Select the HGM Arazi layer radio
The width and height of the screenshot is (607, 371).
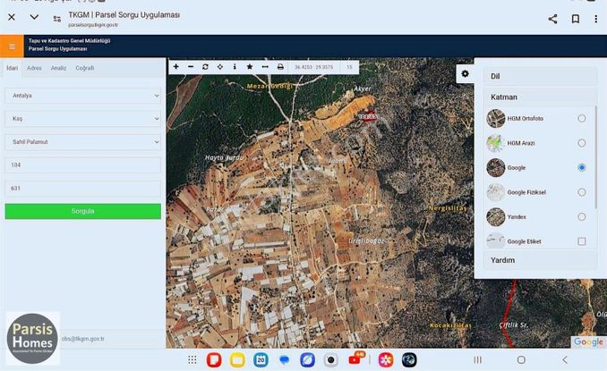point(581,143)
